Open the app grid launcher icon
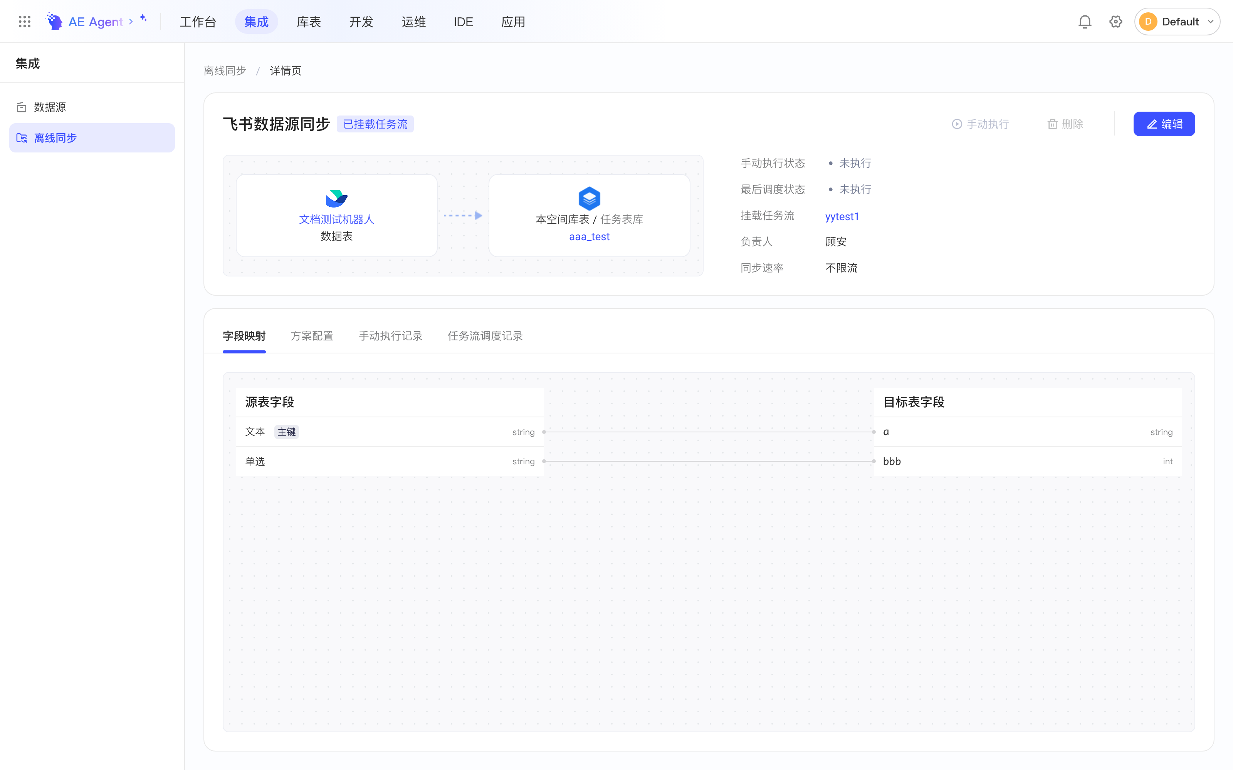 pos(24,22)
